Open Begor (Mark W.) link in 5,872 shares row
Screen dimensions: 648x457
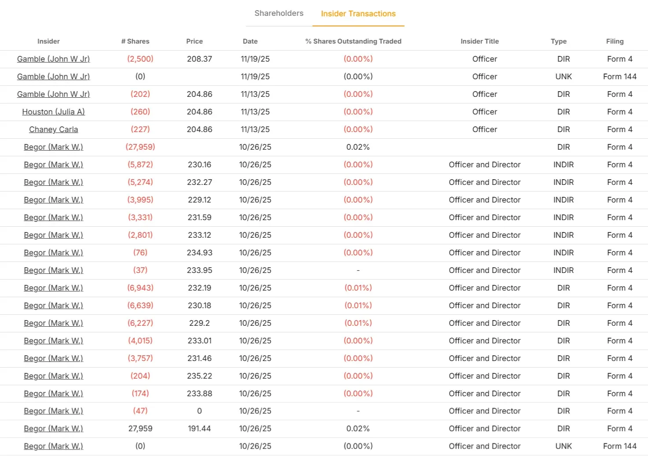(53, 165)
